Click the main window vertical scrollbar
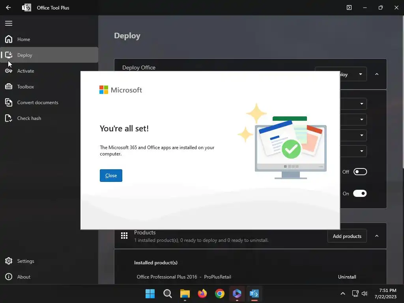 coord(403,92)
